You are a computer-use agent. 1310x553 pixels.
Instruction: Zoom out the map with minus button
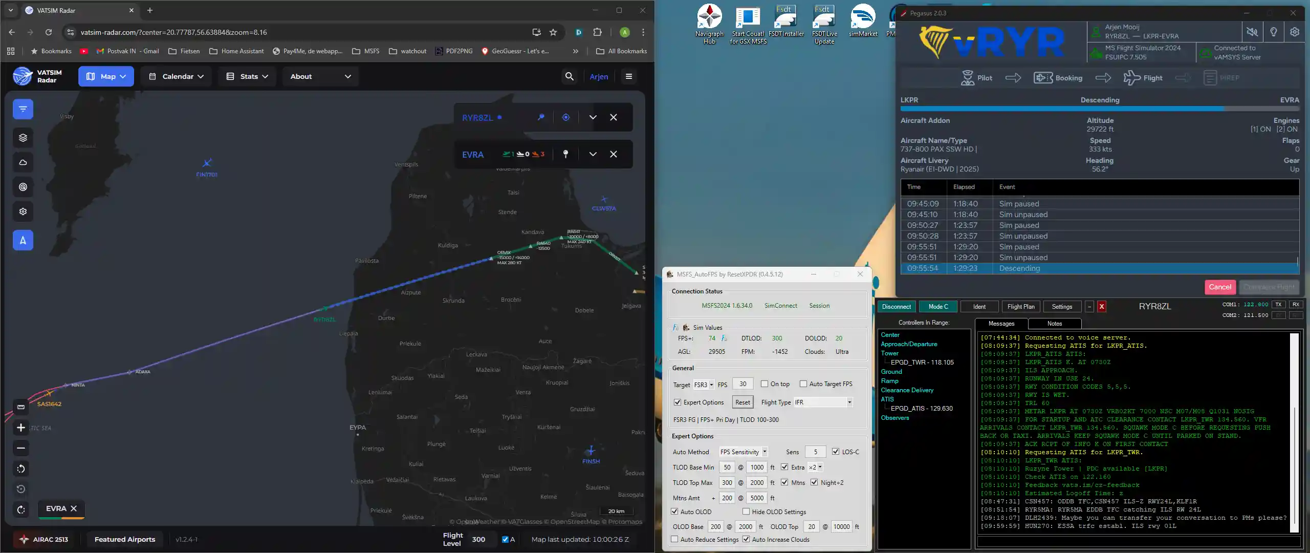click(x=21, y=448)
